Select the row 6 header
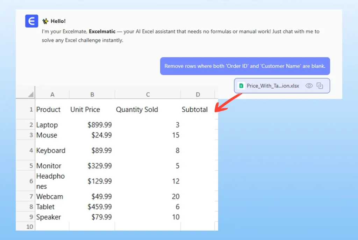The height and width of the screenshot is (240, 358). coord(31,181)
